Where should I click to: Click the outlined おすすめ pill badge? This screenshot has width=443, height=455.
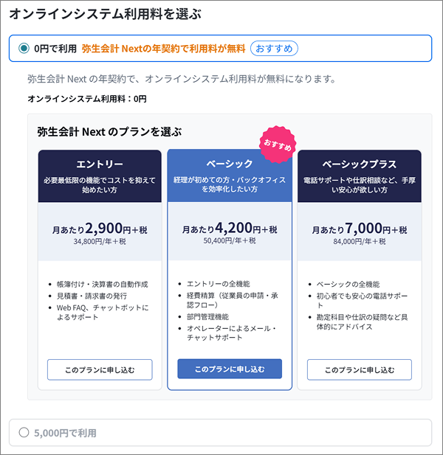point(275,49)
